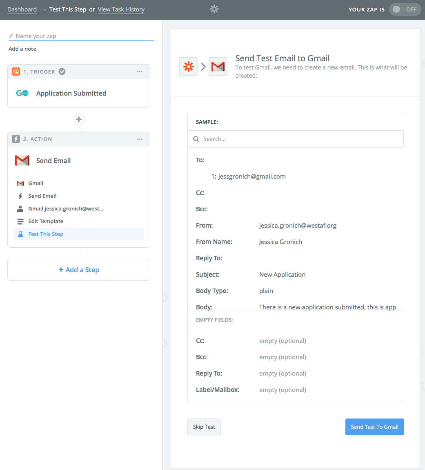Screen dimensions: 425x470
Task: Click the Skip Test button
Action: (204, 427)
